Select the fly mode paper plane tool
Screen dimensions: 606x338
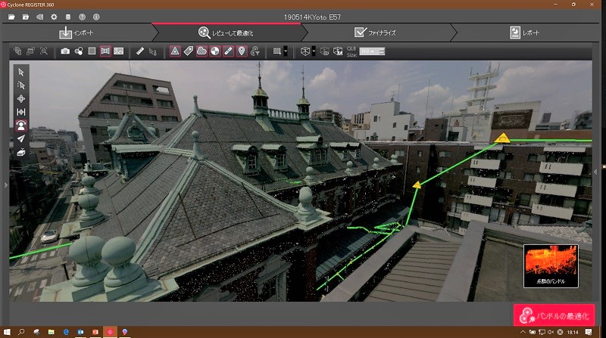pos(21,138)
